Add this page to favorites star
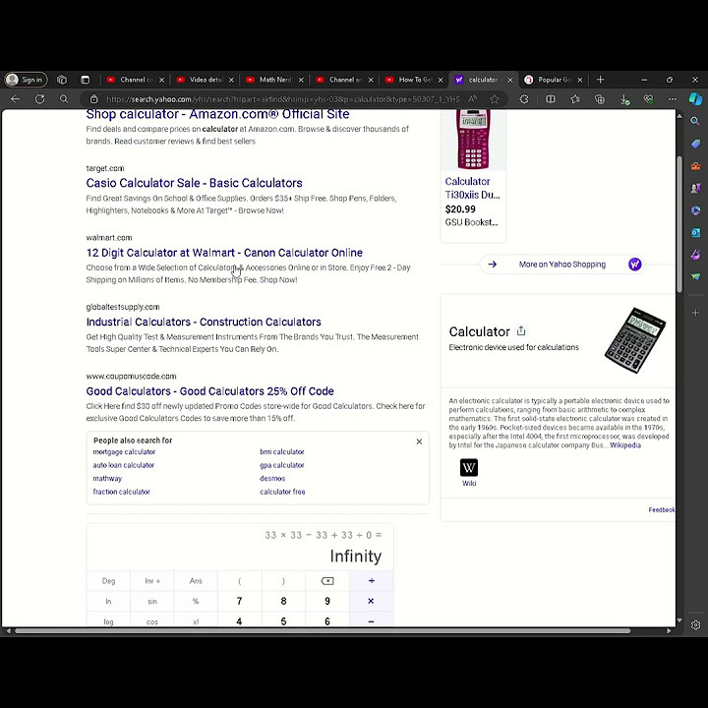Image resolution: width=708 pixels, height=708 pixels. tap(495, 99)
